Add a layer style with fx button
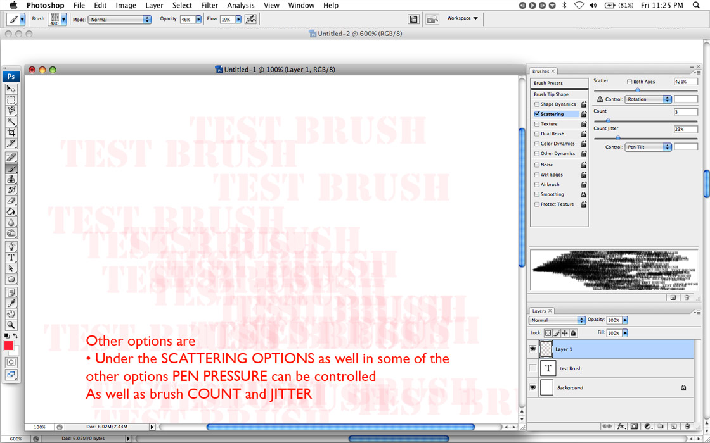The image size is (710, 443). 621,427
